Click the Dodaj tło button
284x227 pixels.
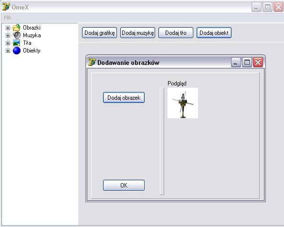(176, 33)
